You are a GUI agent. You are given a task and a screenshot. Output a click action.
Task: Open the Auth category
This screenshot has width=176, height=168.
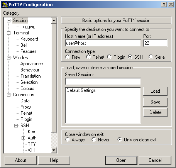coord(32,138)
